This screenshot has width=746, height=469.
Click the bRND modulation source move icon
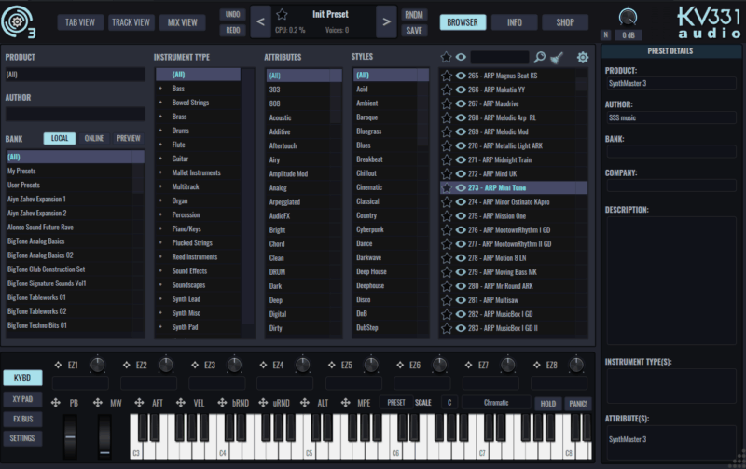click(x=222, y=403)
